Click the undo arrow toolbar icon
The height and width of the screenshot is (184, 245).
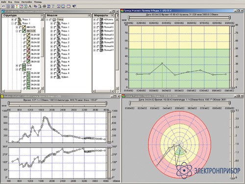3,6
